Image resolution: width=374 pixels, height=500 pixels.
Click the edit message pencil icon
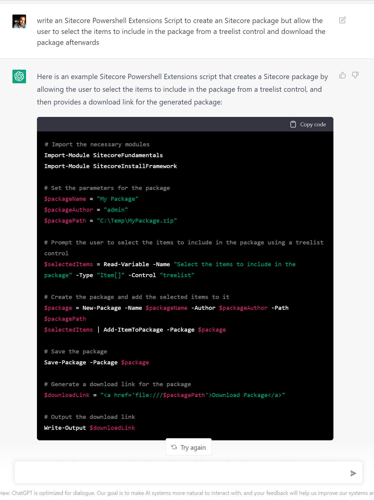tap(343, 20)
